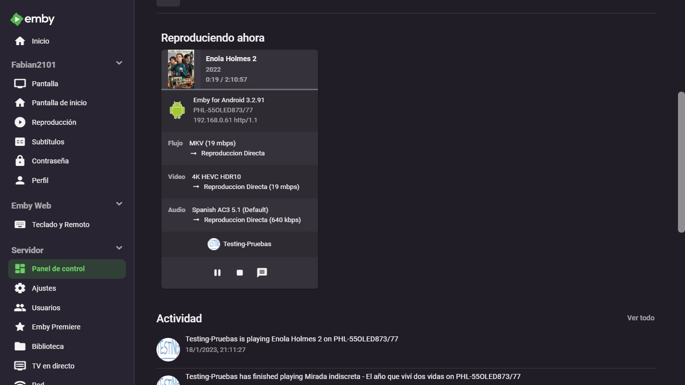
Task: Open the Enola Holmes 2 poster thumbnail
Action: (181, 69)
